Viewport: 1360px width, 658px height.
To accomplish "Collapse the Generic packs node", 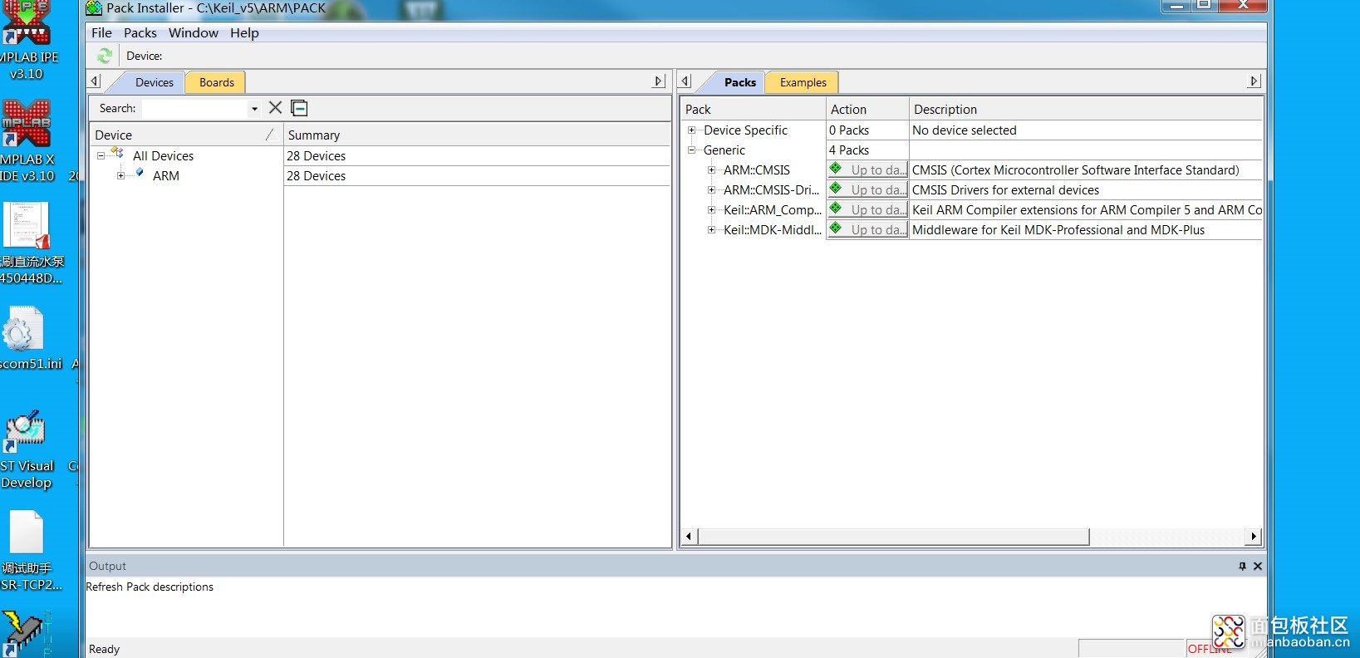I will 691,150.
